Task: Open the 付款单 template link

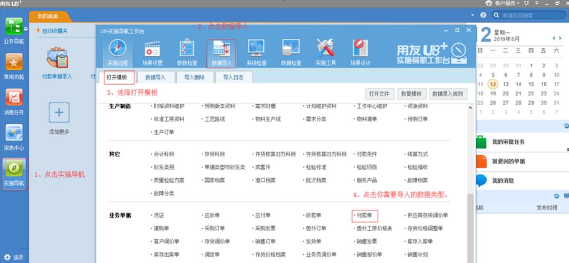Action: [x=364, y=216]
